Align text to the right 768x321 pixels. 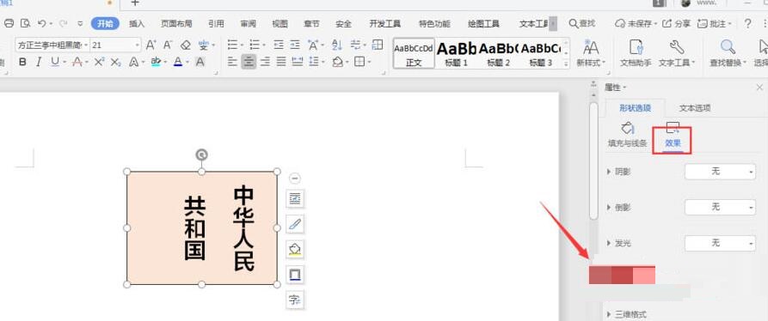point(265,62)
